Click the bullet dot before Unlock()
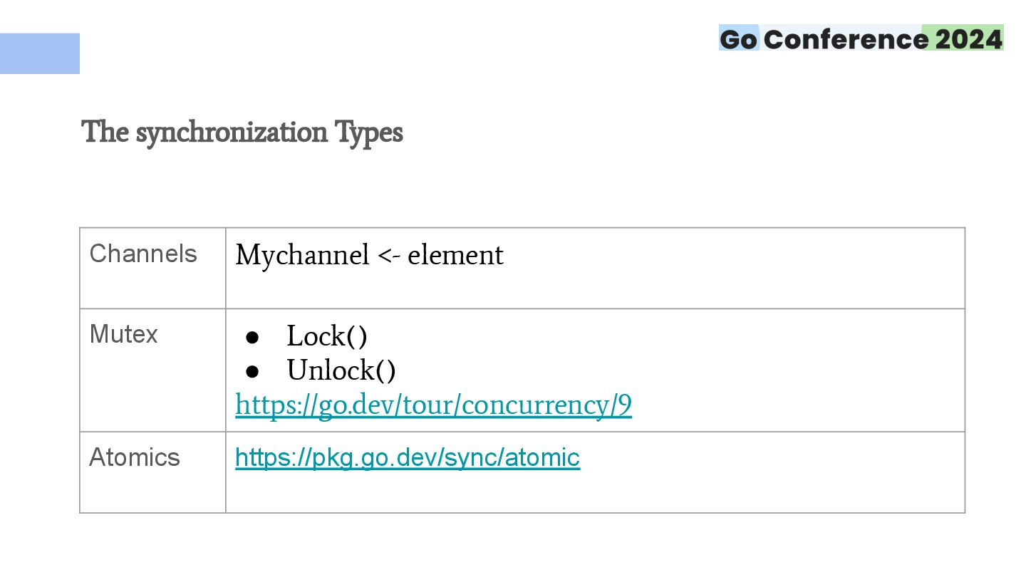The width and height of the screenshot is (1026, 577). (x=252, y=371)
